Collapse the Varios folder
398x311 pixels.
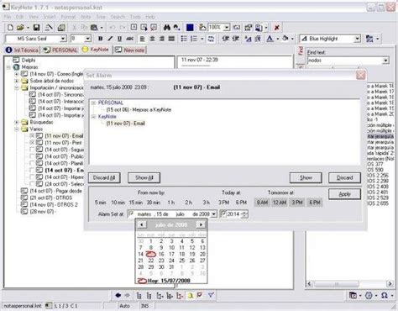pos(17,129)
